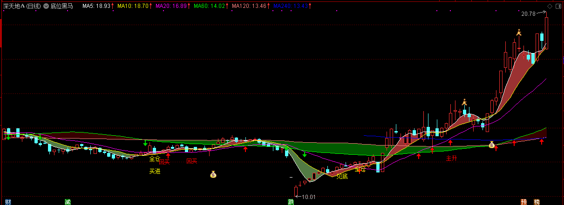Click the green 减 marker on the bottom axis
The image size is (564, 205).
coord(68,202)
